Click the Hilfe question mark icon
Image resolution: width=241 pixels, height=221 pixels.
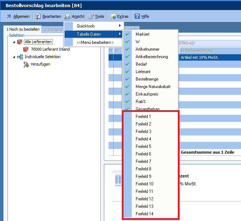pyautogui.click(x=137, y=16)
